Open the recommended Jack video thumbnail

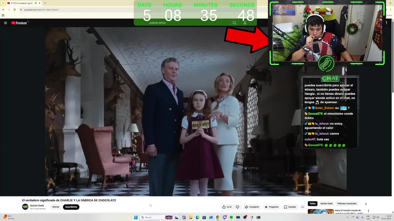(320, 211)
